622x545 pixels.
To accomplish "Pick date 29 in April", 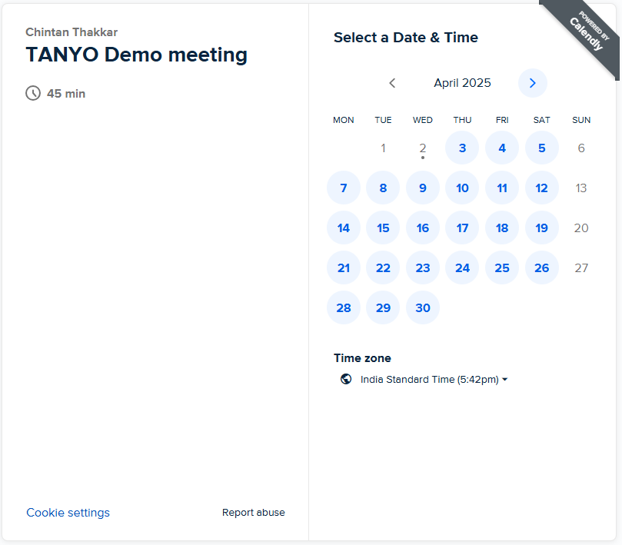I will (383, 307).
